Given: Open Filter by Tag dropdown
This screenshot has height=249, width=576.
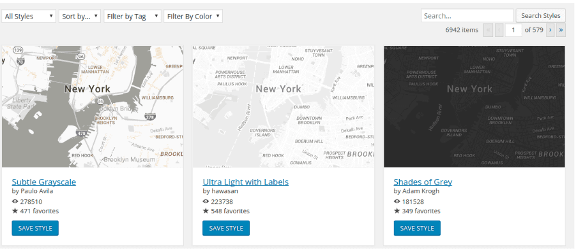Looking at the screenshot, I should (x=133, y=16).
